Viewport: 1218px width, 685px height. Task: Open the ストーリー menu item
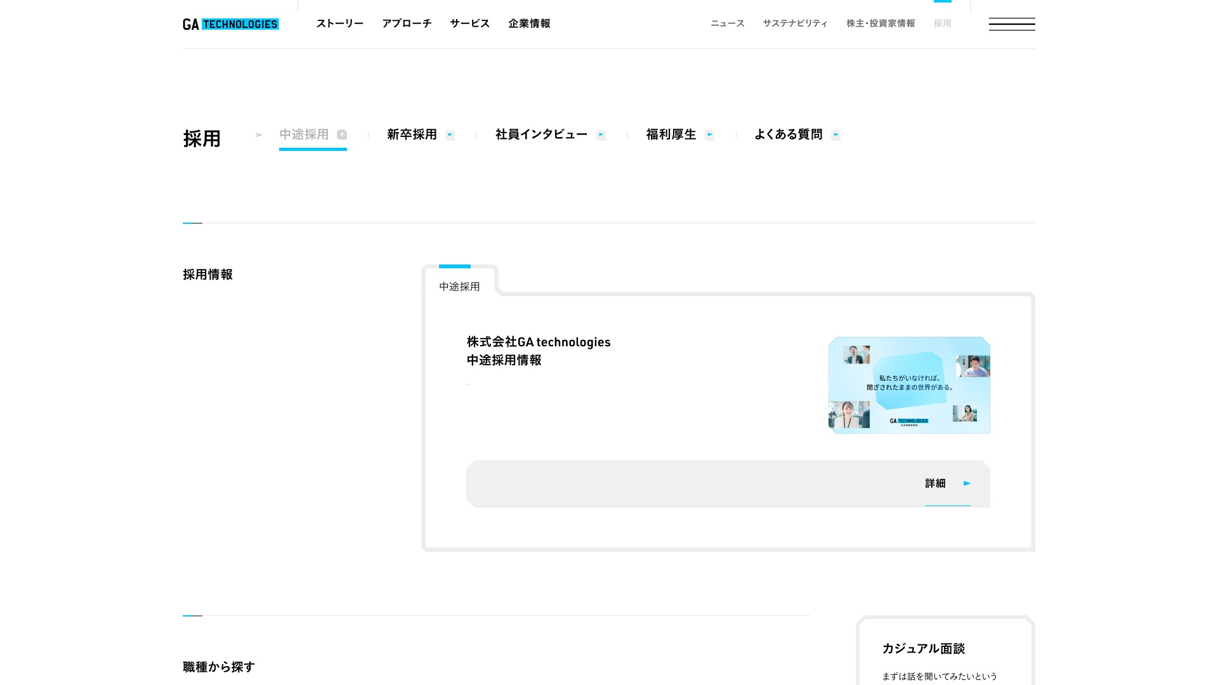340,23
